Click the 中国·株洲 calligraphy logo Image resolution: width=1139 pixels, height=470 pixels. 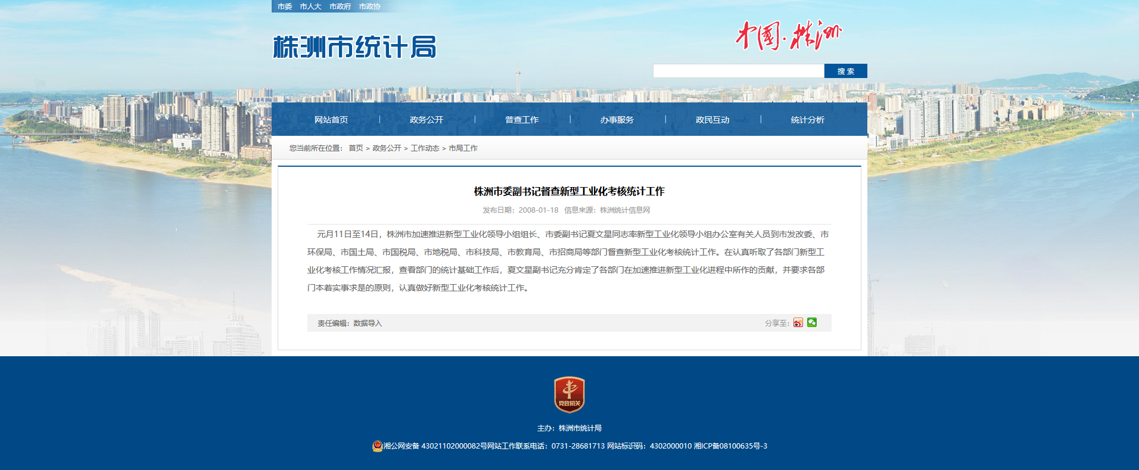[788, 35]
